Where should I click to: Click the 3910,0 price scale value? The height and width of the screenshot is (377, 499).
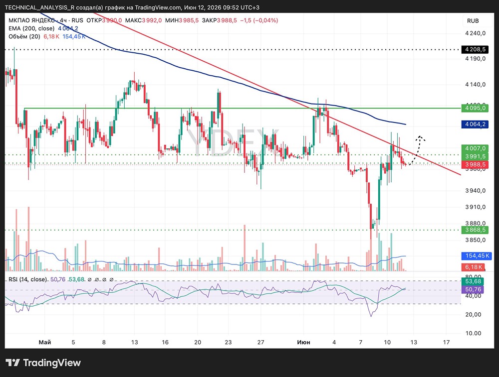click(x=476, y=207)
